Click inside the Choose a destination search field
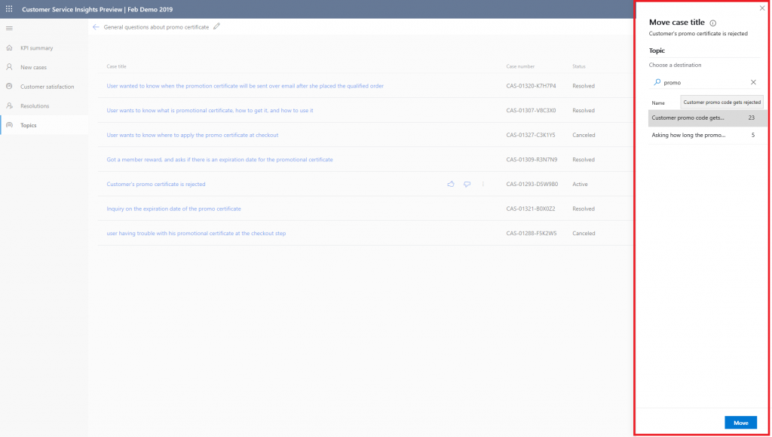The height and width of the screenshot is (437, 772). (701, 81)
